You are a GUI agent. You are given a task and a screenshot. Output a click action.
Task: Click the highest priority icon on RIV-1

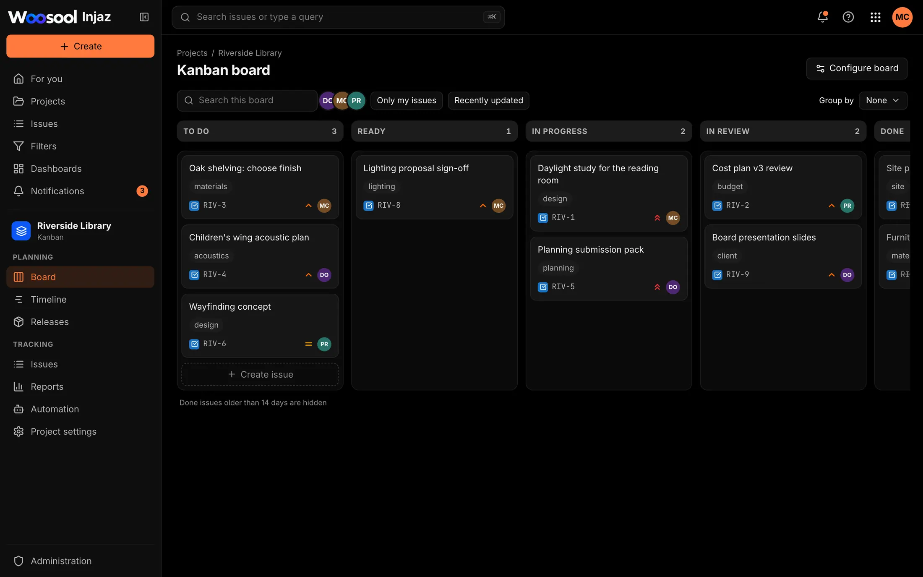point(657,218)
